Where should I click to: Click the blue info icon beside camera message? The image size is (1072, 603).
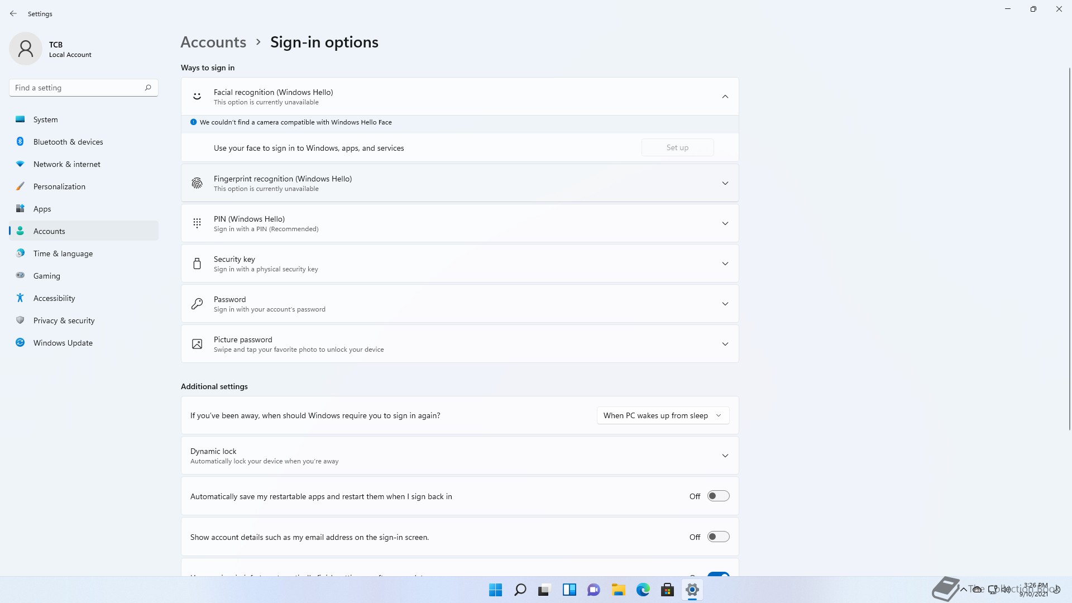coord(194,122)
